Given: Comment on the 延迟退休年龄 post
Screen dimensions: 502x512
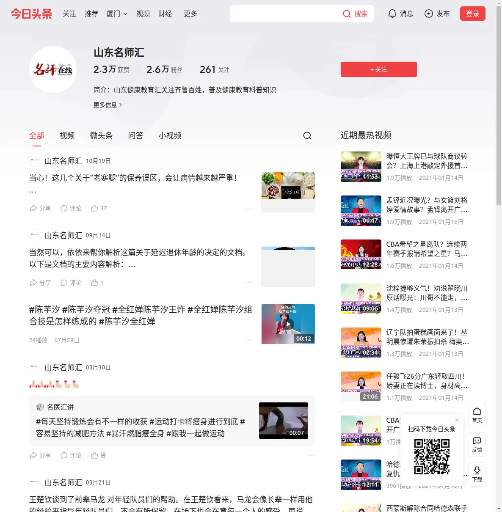Looking at the screenshot, I should tap(71, 283).
